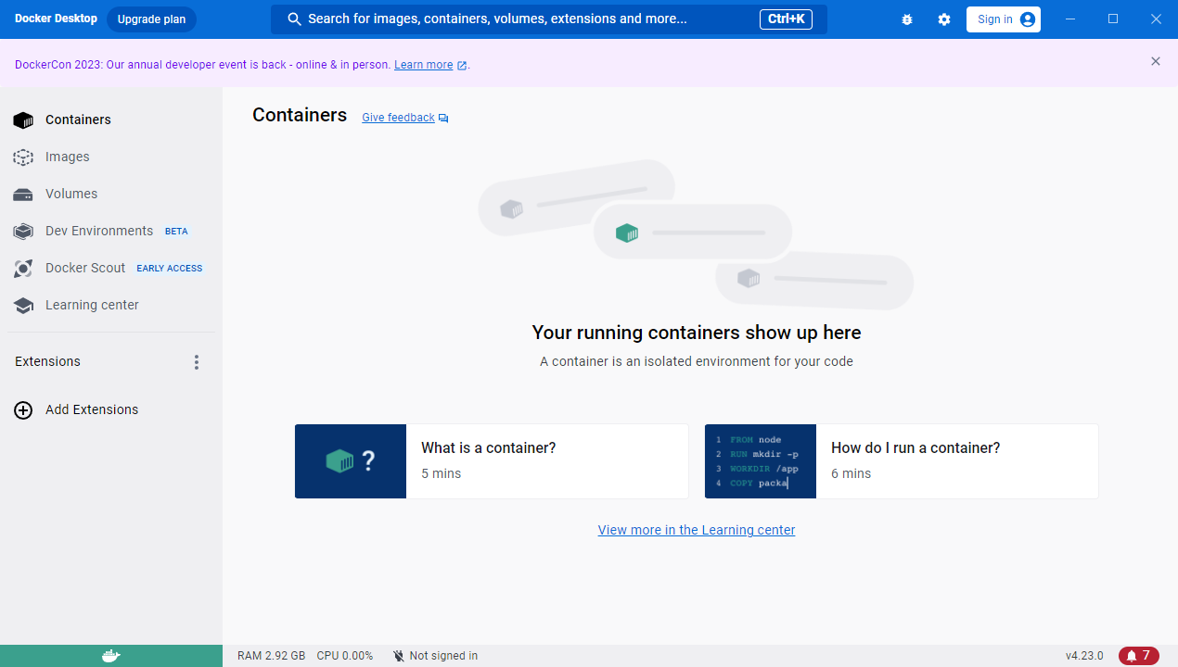The image size is (1178, 667).
Task: Open the Extensions three-dot menu
Action: [x=196, y=361]
